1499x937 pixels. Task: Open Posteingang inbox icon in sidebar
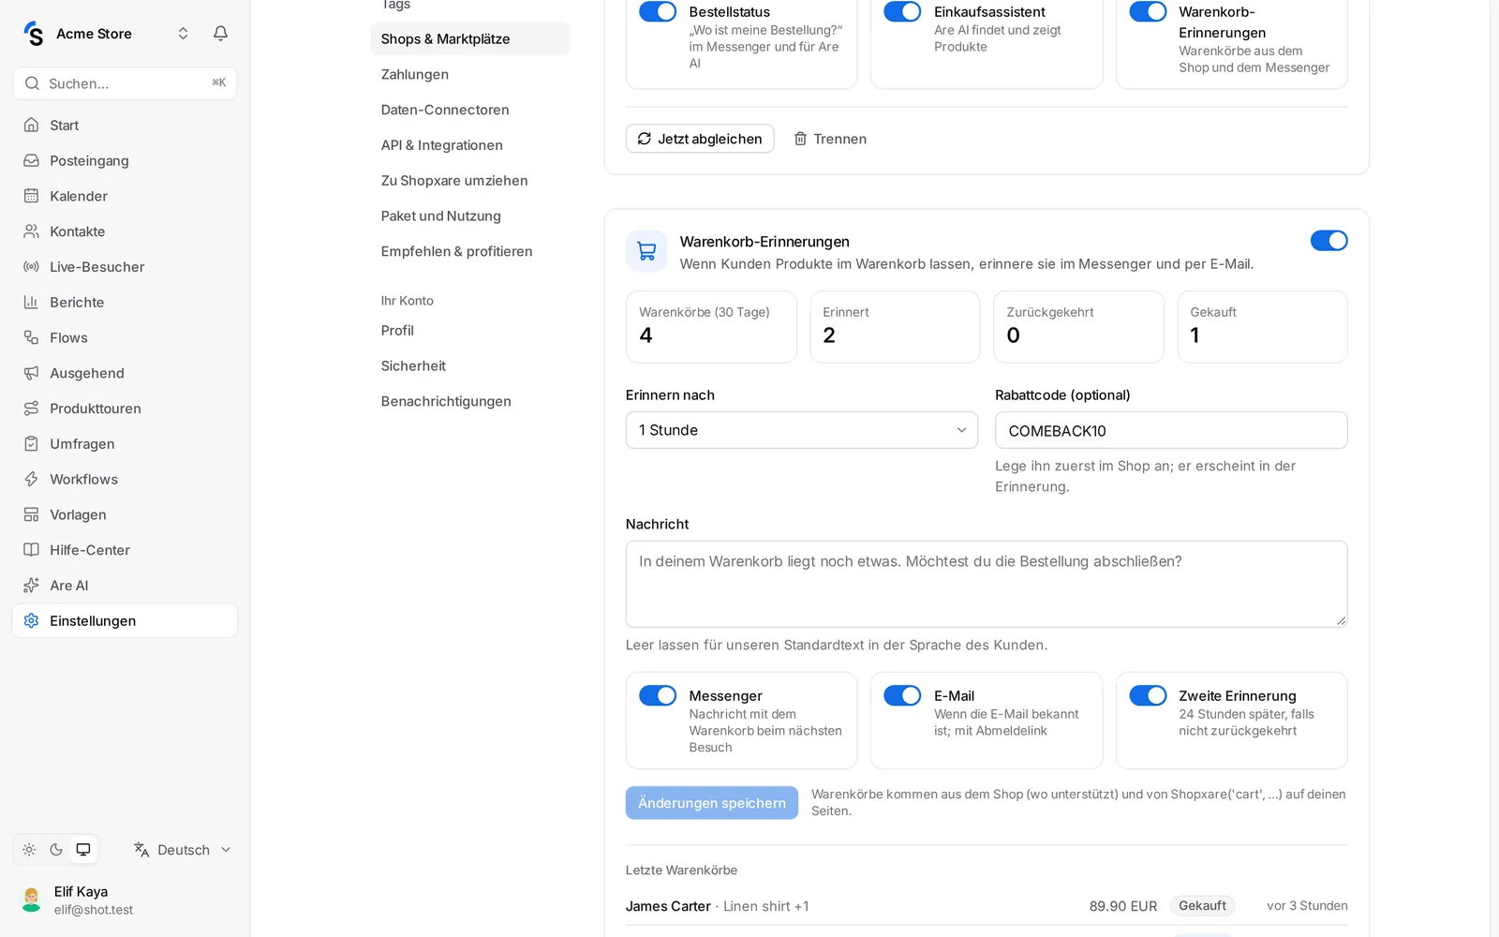(31, 160)
